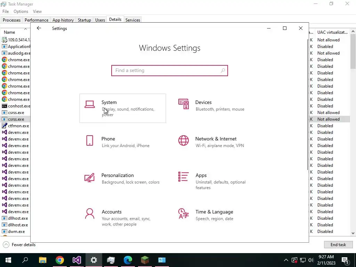Select the dwm.exe process row
Screen dimensions: 356x267
pos(16,232)
